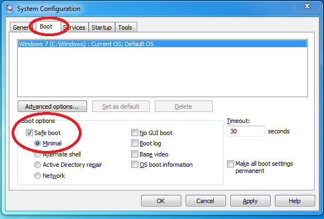The width and height of the screenshot is (324, 219).
Task: Click the Apply button
Action: coord(250,201)
